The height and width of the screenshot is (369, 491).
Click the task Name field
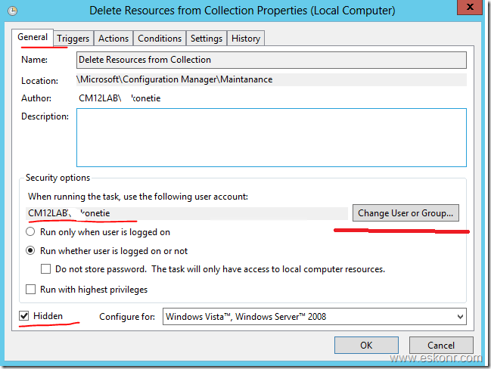272,60
